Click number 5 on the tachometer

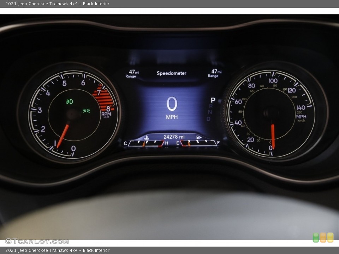click(x=64, y=83)
